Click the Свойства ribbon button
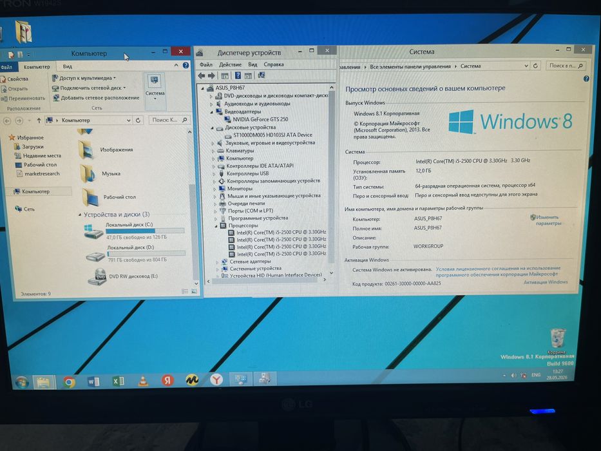Screen dimensions: 601x451 [15, 79]
